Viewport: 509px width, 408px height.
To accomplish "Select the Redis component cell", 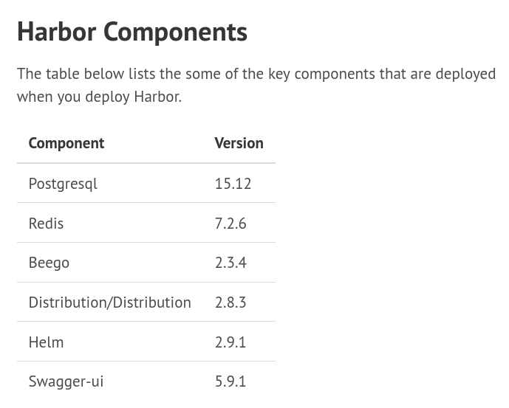I will click(46, 224).
